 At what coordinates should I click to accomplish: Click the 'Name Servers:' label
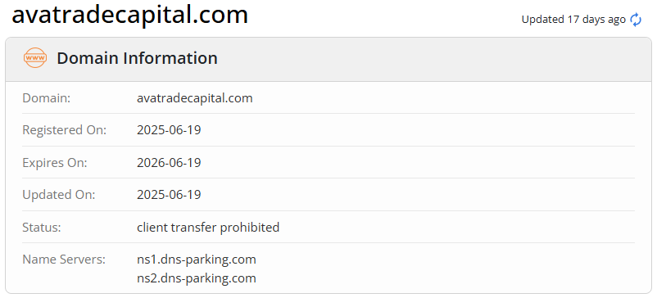tap(64, 260)
